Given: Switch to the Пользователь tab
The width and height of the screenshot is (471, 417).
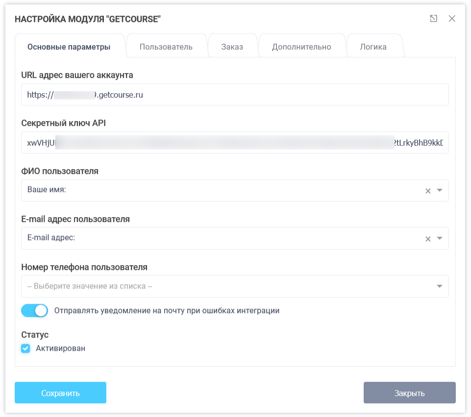Looking at the screenshot, I should [166, 45].
